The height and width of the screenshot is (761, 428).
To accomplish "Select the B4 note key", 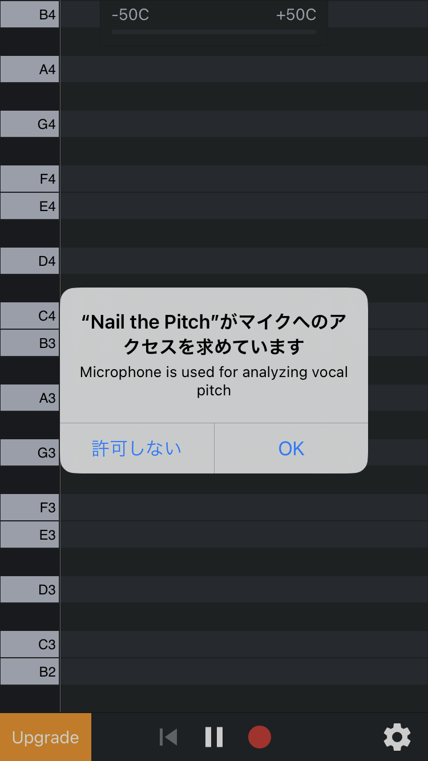I will (30, 14).
